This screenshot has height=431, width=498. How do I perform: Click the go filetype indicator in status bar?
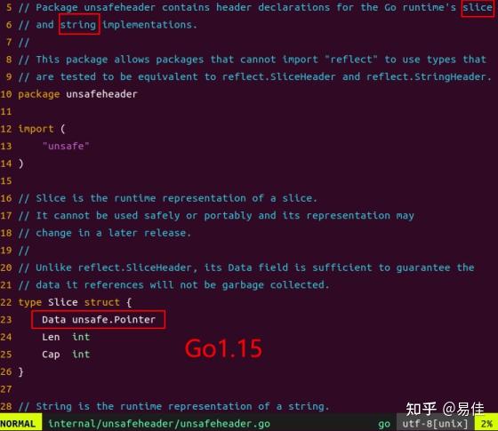point(383,424)
